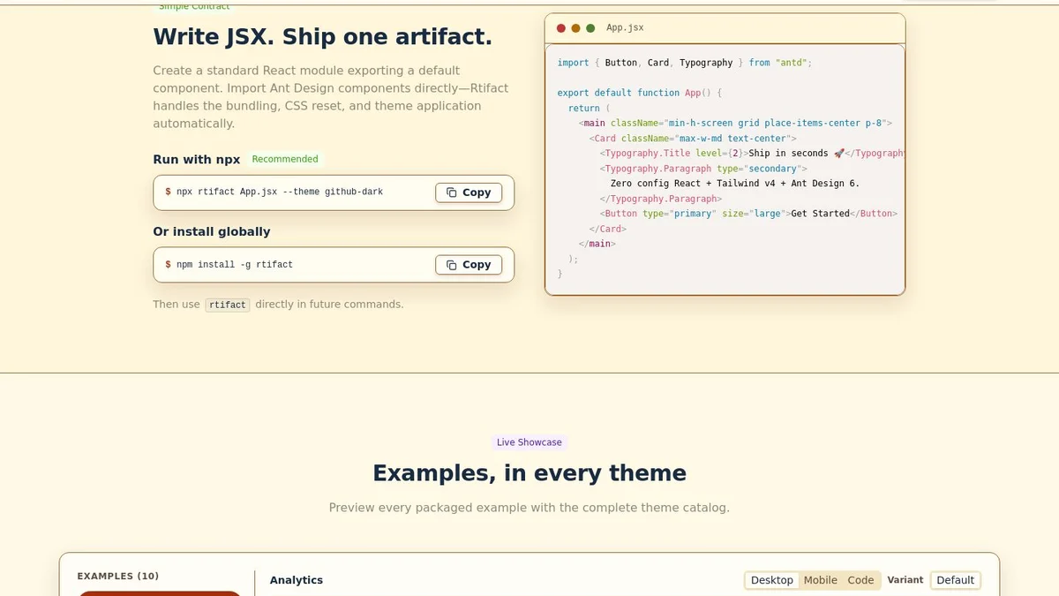Image resolution: width=1059 pixels, height=596 pixels.
Task: Click npx rtifact App.jsx command text
Action: click(x=280, y=192)
